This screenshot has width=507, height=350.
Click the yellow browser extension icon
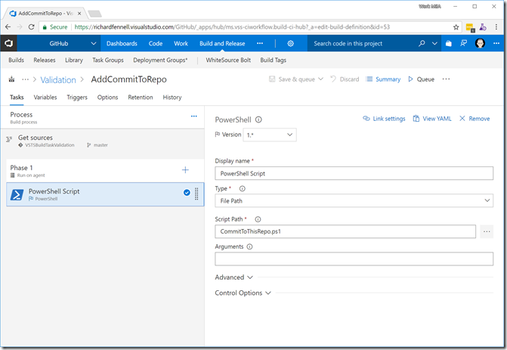click(470, 27)
